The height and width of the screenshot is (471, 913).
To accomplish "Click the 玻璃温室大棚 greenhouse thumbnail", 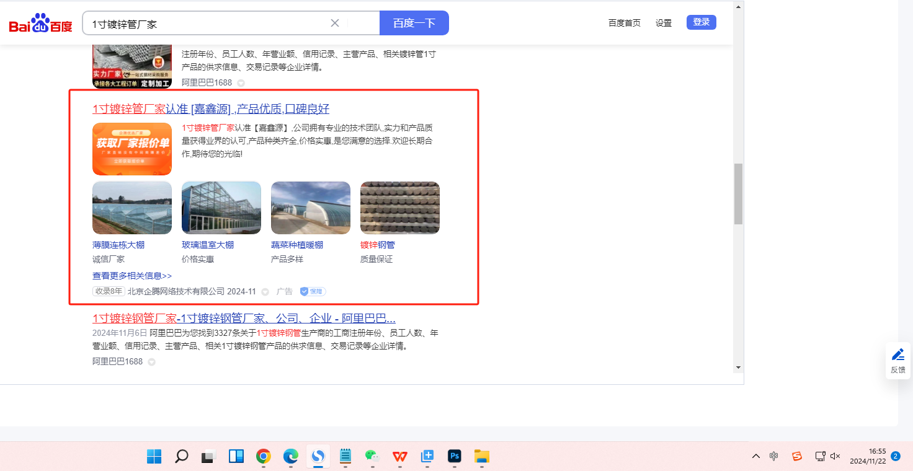I will [221, 208].
